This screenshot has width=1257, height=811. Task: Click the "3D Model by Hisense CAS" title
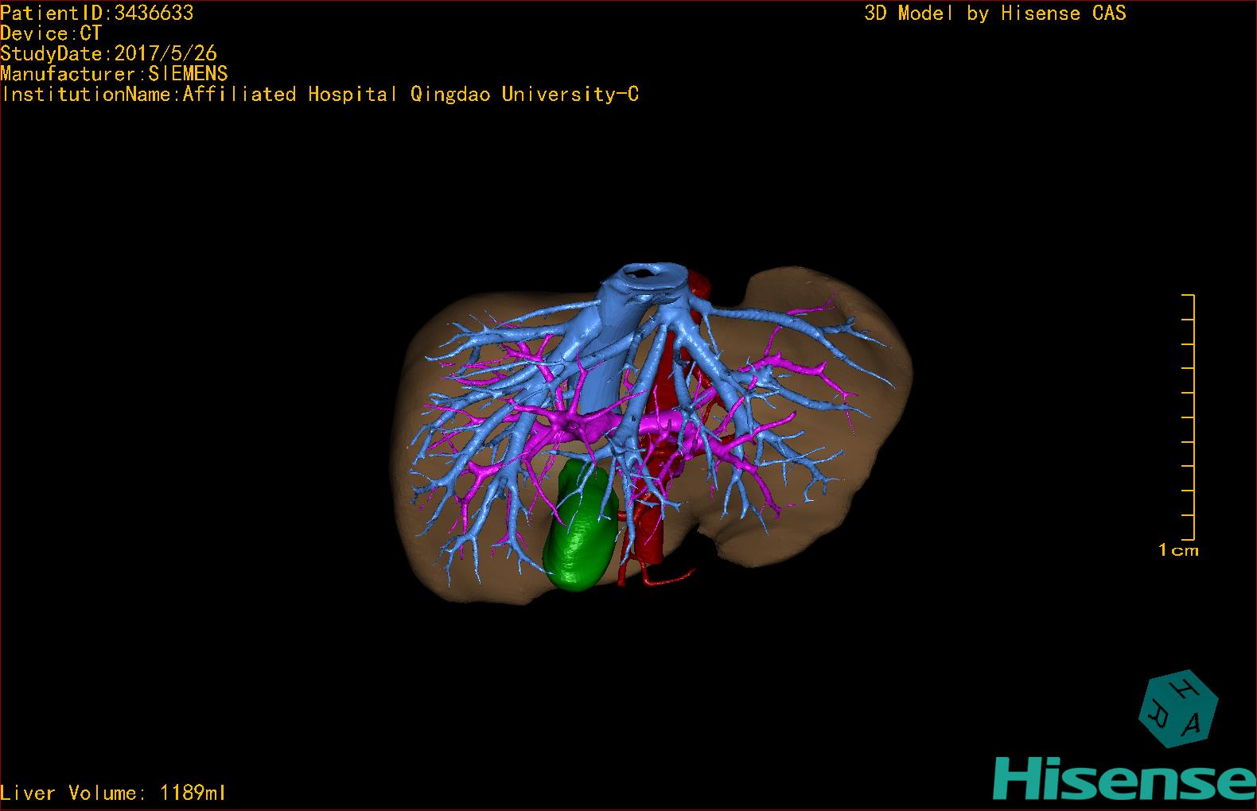(x=994, y=13)
